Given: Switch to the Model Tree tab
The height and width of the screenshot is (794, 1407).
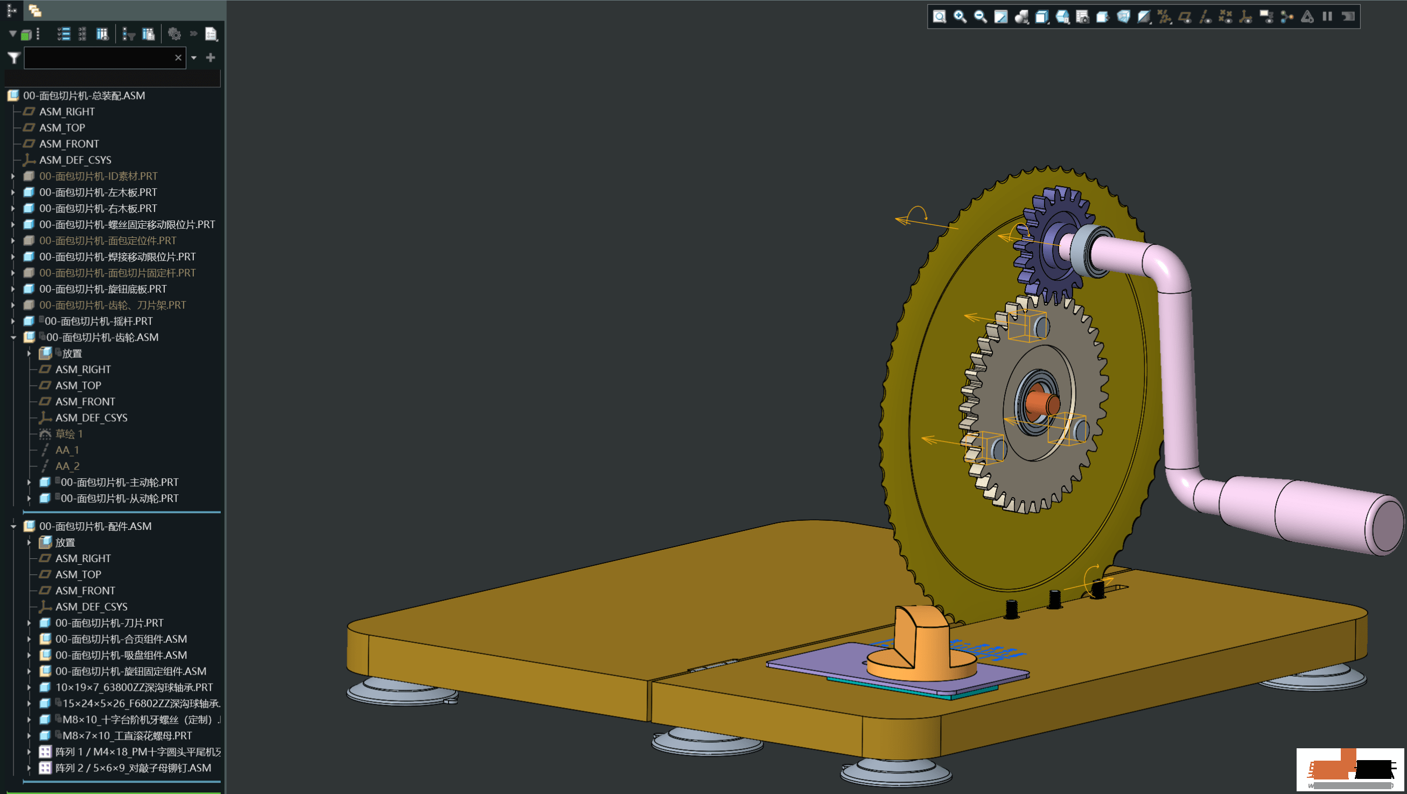Looking at the screenshot, I should tap(11, 10).
